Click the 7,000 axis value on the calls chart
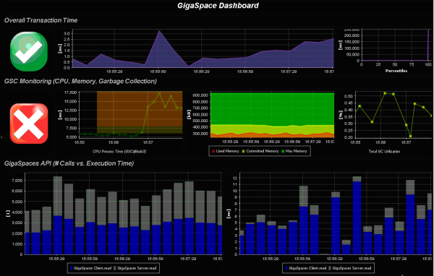 tap(18, 181)
